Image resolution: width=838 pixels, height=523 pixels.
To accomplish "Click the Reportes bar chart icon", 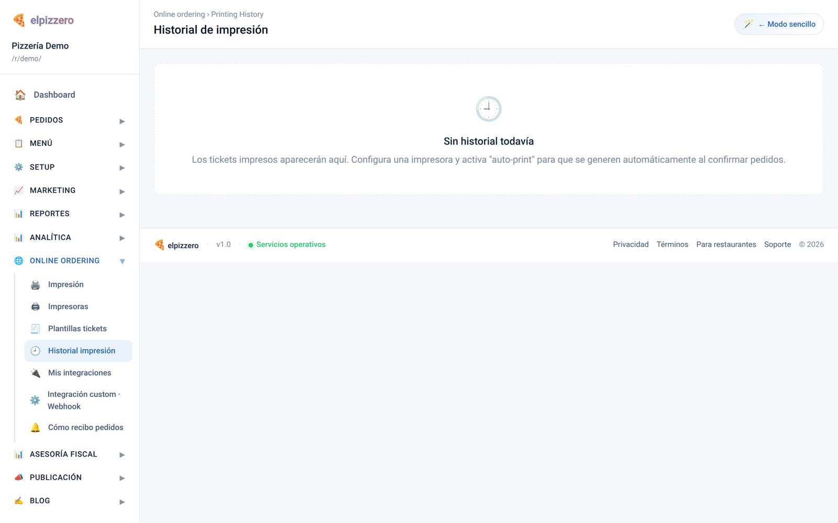I will [x=19, y=213].
